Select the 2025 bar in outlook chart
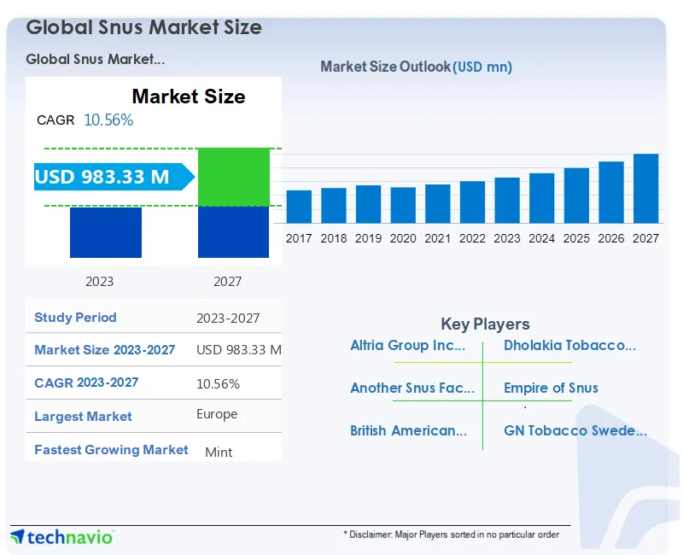Image resolution: width=683 pixels, height=555 pixels. [x=576, y=196]
